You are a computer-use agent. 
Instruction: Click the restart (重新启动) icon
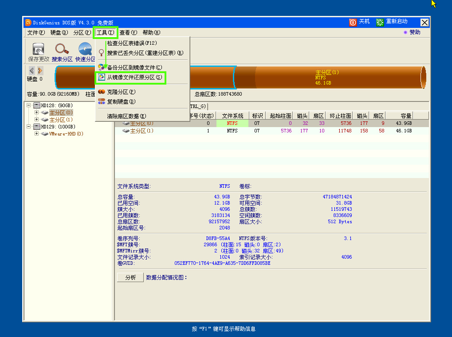pyautogui.click(x=380, y=22)
